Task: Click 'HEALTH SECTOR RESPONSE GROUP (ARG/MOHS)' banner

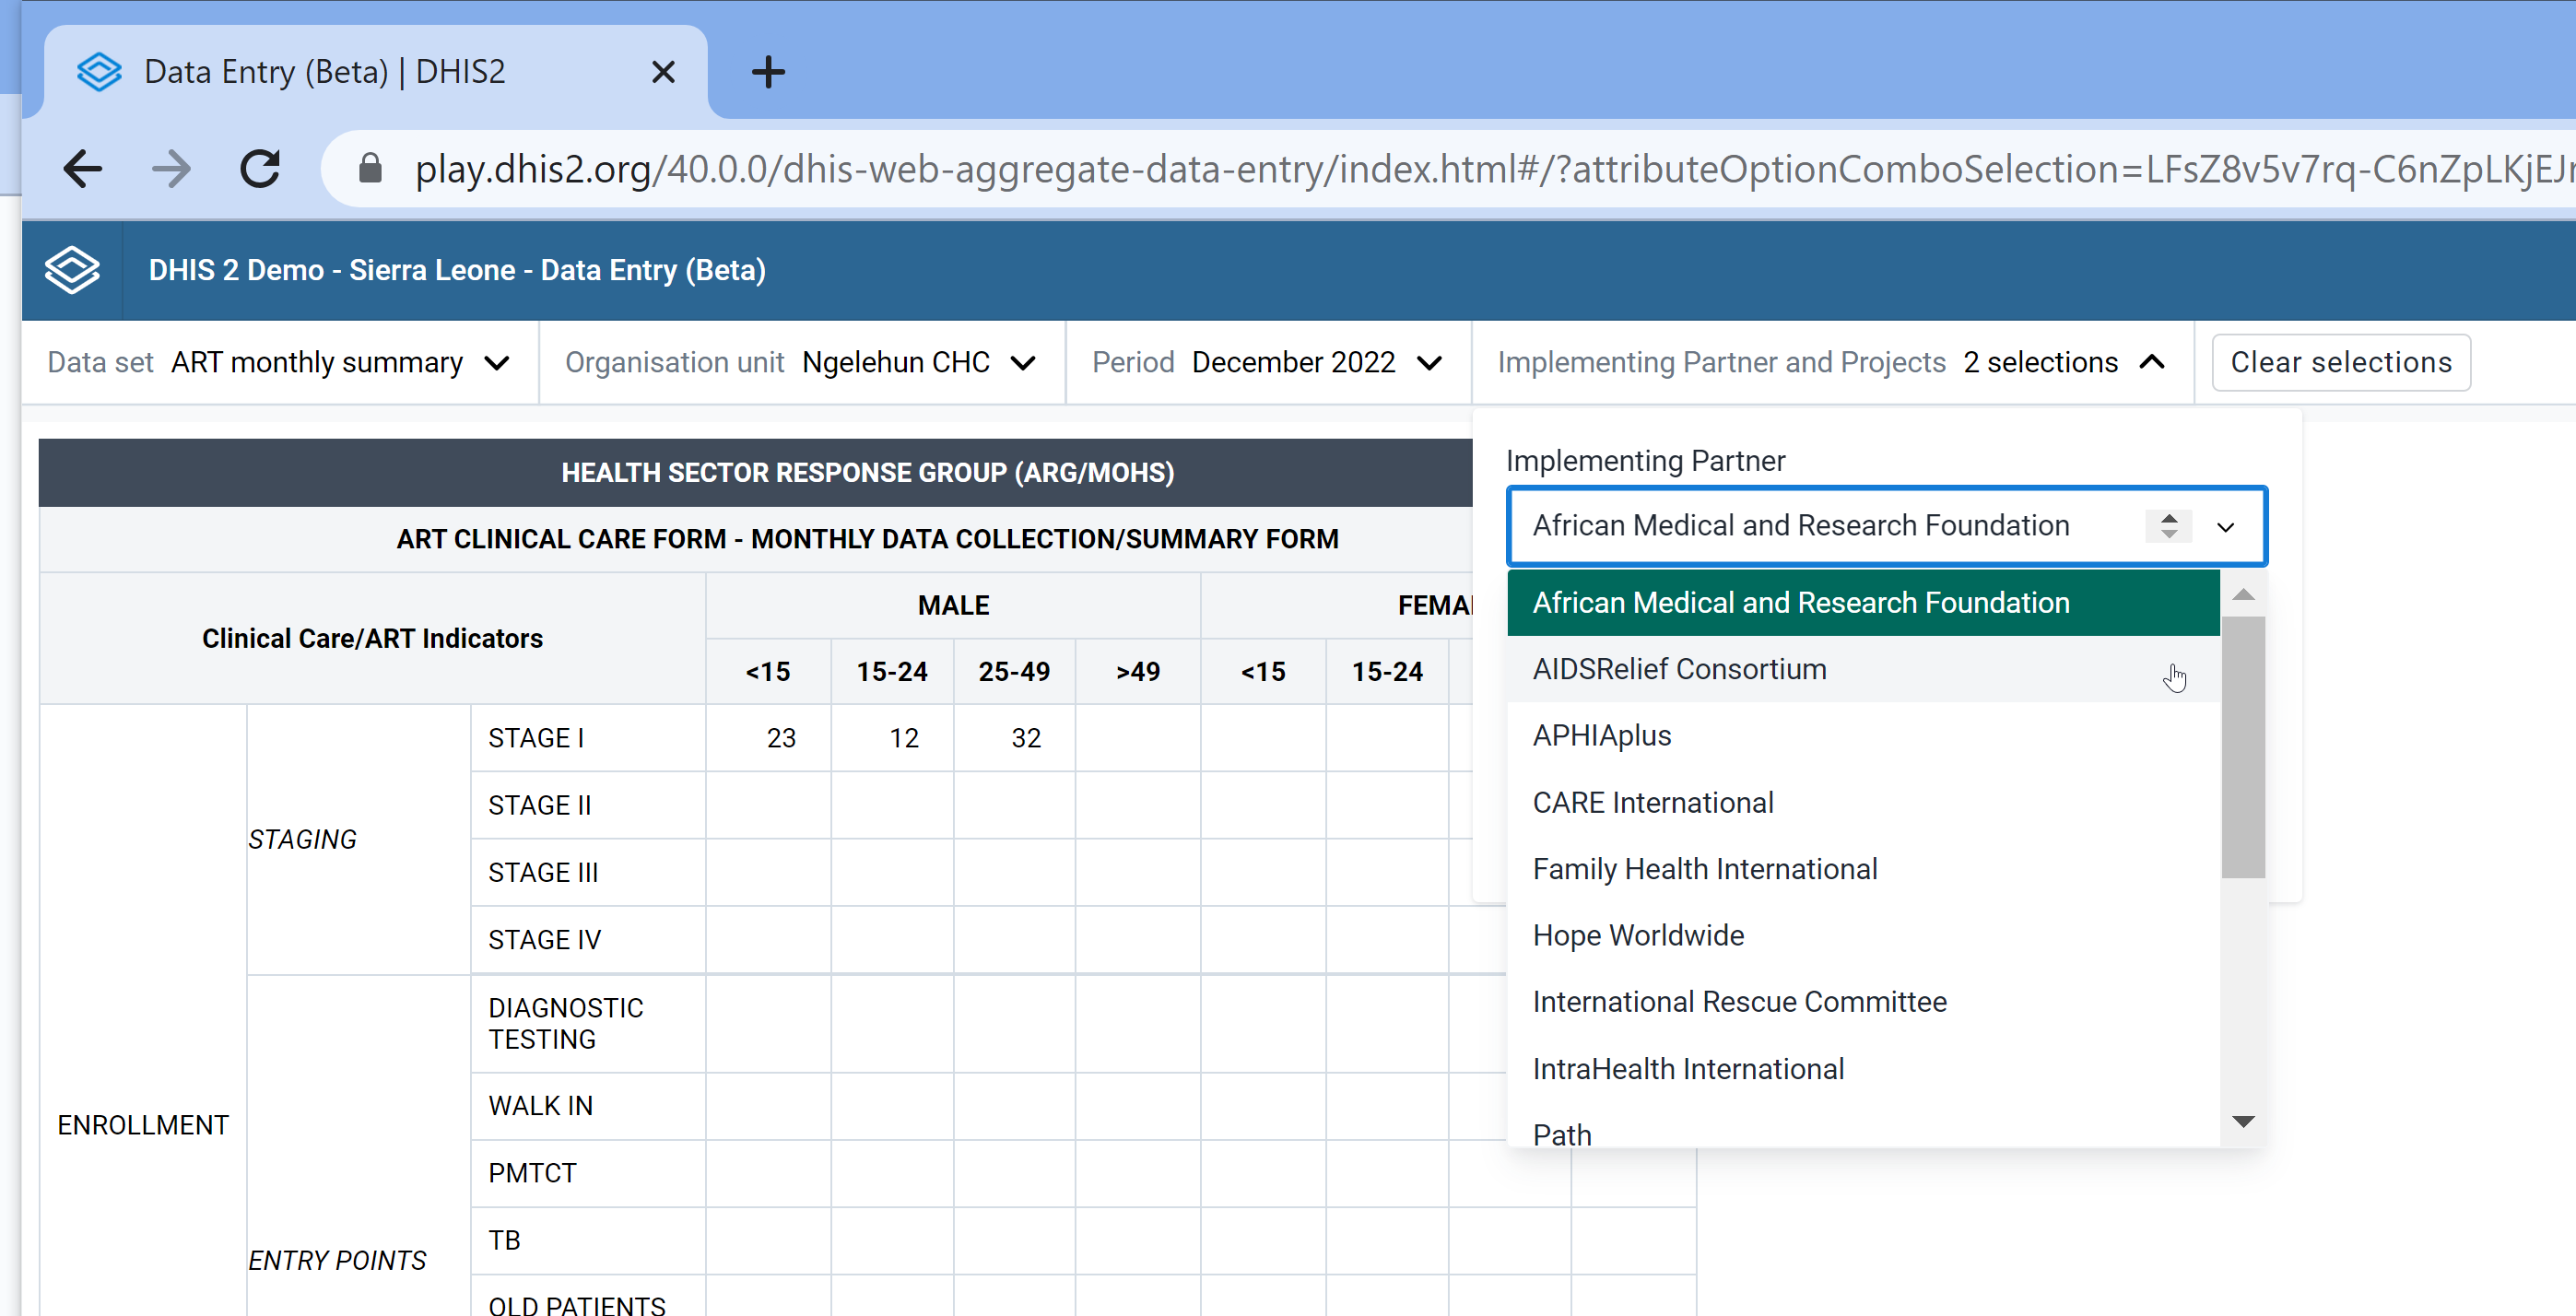Action: [867, 473]
